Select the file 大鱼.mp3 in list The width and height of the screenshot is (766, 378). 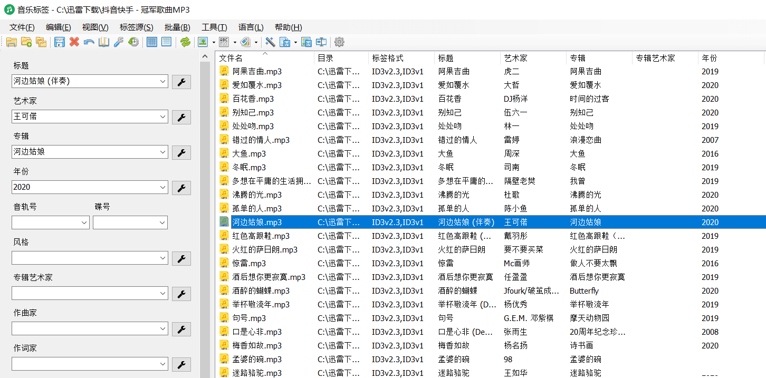[249, 154]
